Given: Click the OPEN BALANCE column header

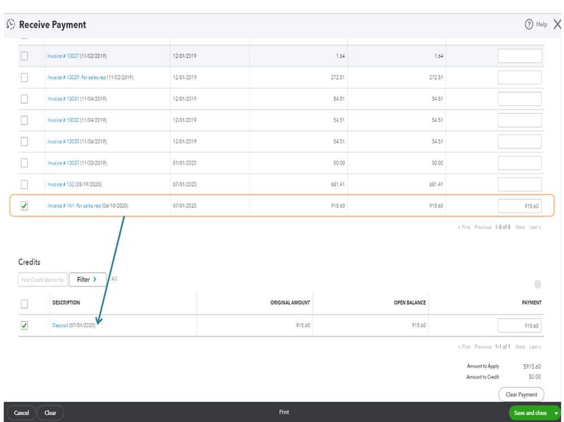Looking at the screenshot, I should 410,303.
